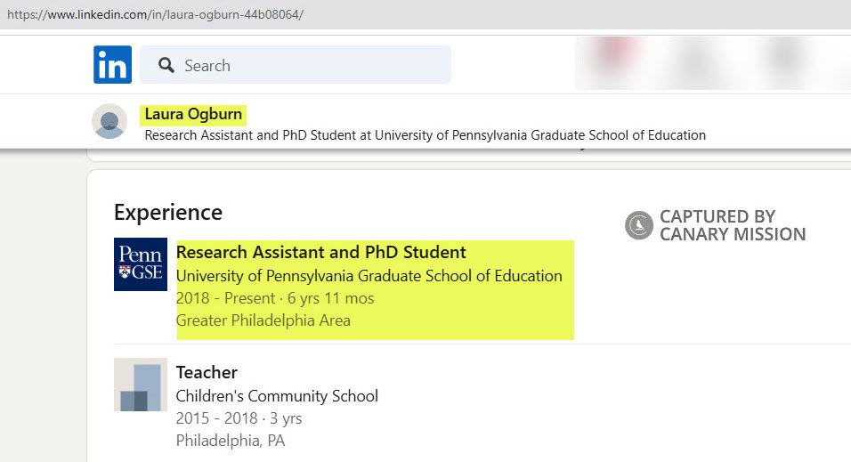The width and height of the screenshot is (851, 462).
Task: Open Laura Ogburn's profile avatar
Action: pyautogui.click(x=109, y=121)
